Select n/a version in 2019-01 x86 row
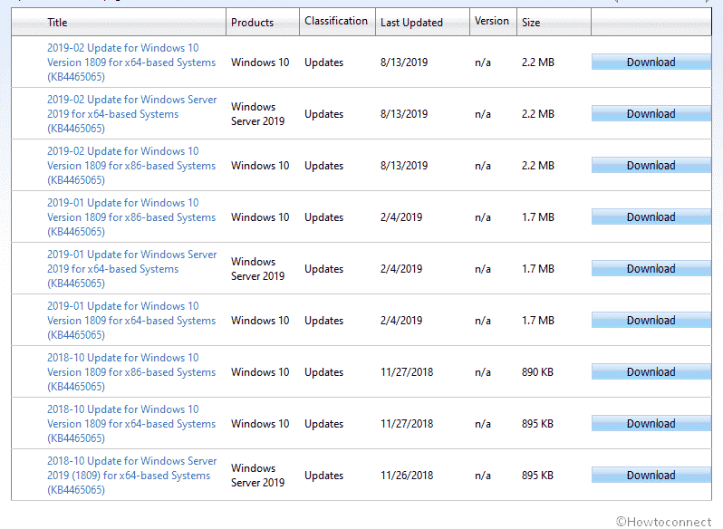The width and height of the screenshot is (723, 529). click(x=483, y=217)
